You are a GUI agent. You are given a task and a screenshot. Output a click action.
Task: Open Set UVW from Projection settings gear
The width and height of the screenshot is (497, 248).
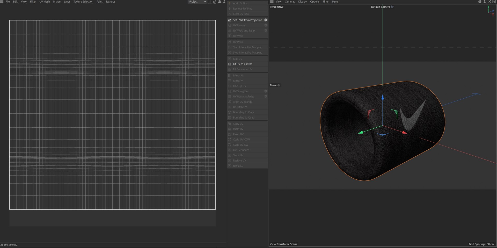point(266,20)
